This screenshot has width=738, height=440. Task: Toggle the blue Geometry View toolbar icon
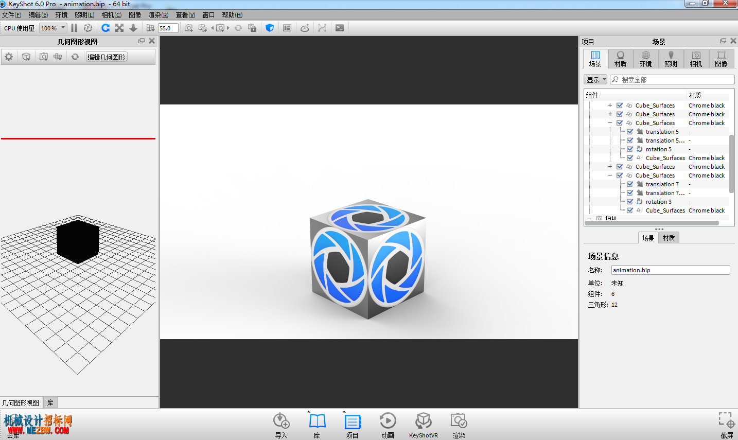coord(270,28)
